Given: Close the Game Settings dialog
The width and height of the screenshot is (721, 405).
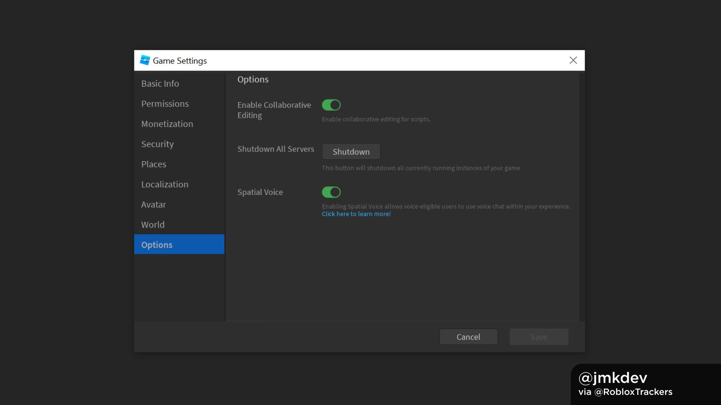Looking at the screenshot, I should [x=573, y=60].
